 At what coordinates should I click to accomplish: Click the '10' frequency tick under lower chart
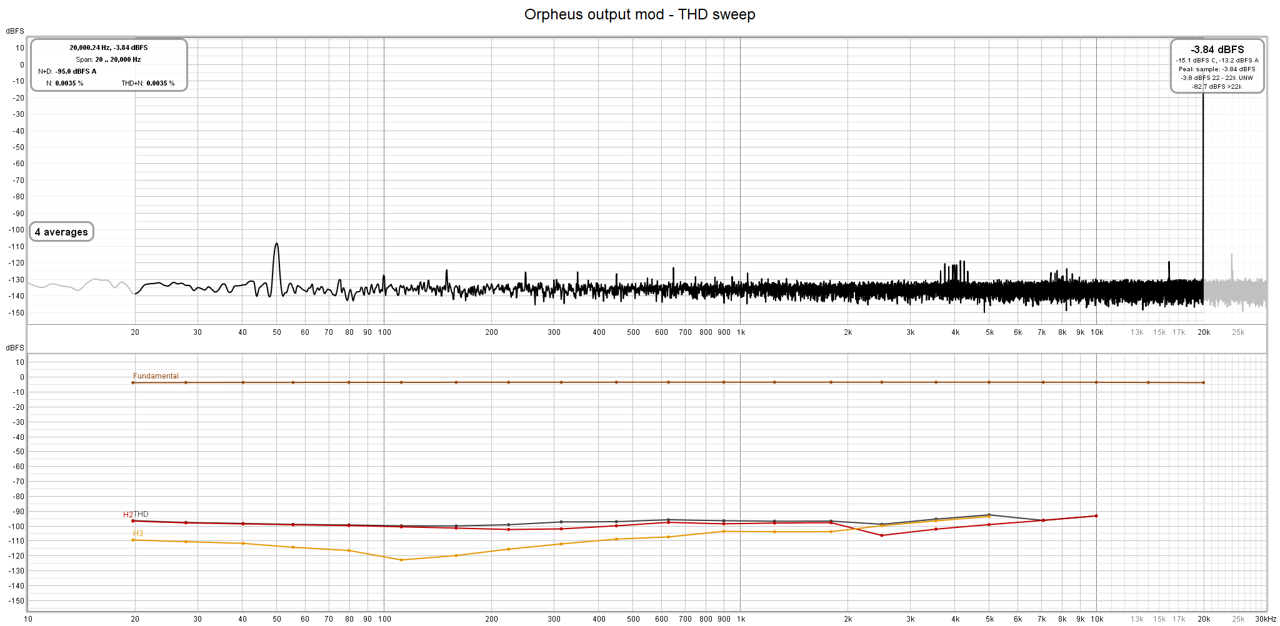(28, 619)
